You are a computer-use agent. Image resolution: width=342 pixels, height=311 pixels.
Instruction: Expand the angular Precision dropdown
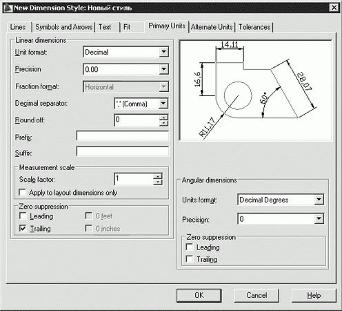pos(319,219)
